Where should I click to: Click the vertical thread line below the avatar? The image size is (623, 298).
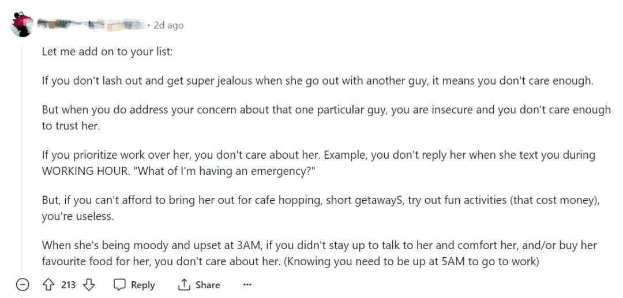[x=22, y=159]
